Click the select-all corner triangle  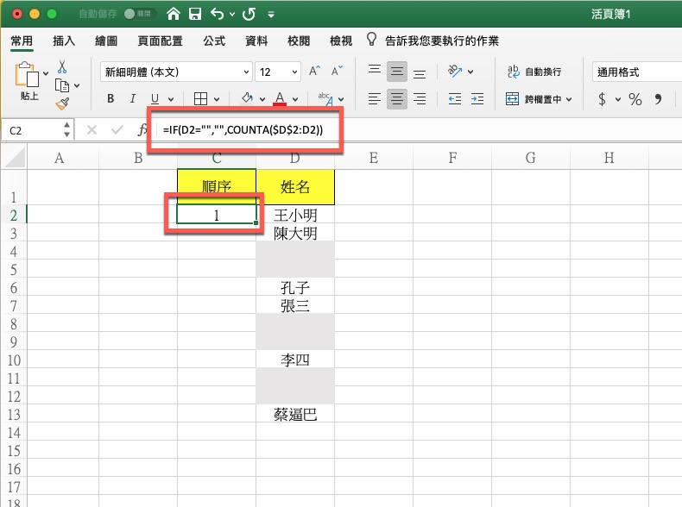(x=15, y=157)
